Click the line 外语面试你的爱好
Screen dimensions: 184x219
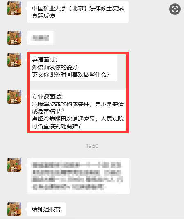coord(55,67)
